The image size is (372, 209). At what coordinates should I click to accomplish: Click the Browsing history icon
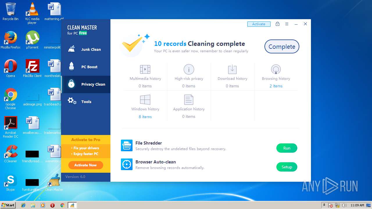[276, 69]
